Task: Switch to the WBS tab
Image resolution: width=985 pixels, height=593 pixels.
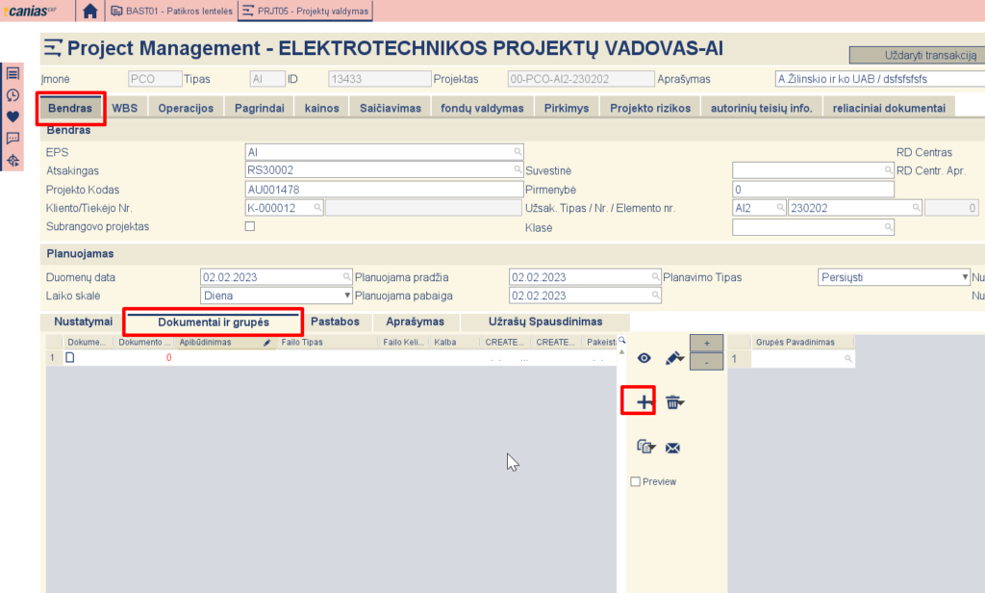Action: click(x=125, y=108)
